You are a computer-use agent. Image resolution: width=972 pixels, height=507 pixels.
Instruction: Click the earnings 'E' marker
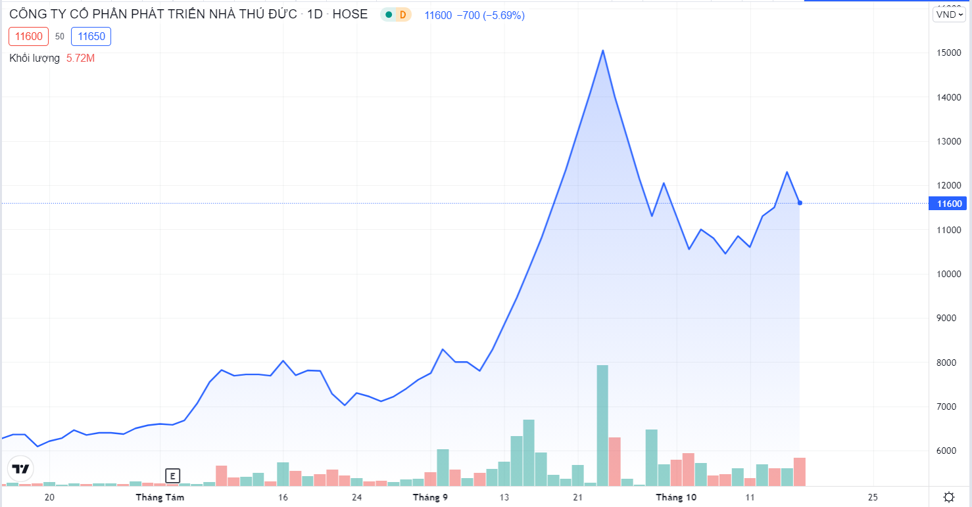[172, 475]
